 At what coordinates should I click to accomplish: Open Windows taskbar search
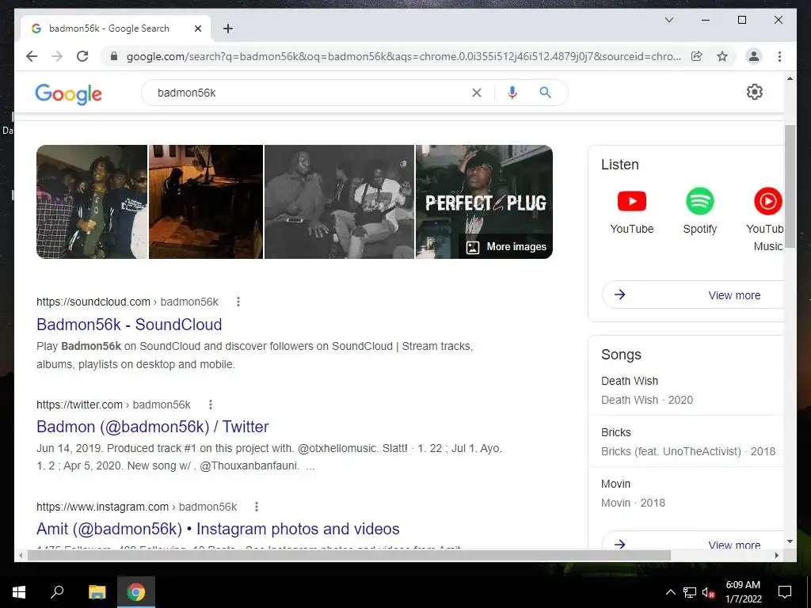(x=57, y=592)
